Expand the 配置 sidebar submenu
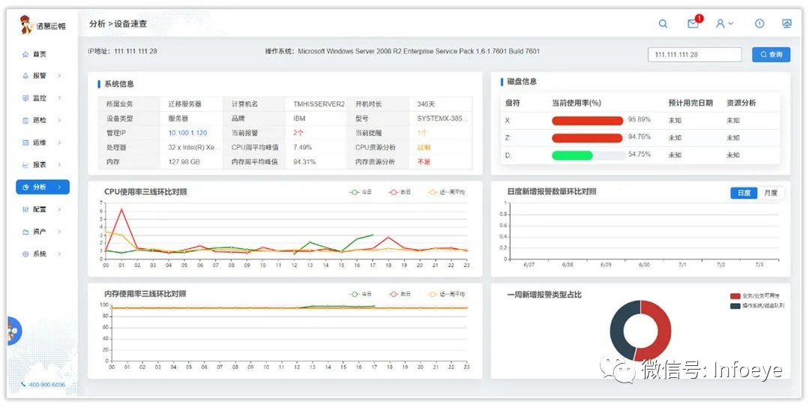This screenshot has width=809, height=408. pyautogui.click(x=59, y=210)
